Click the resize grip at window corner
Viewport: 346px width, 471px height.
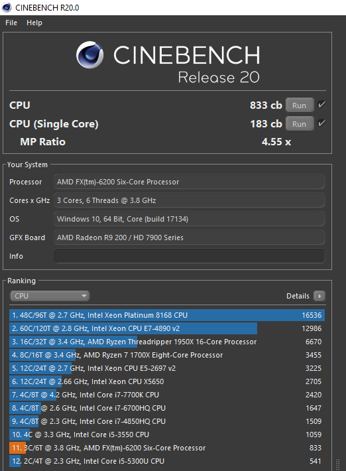tap(338, 464)
